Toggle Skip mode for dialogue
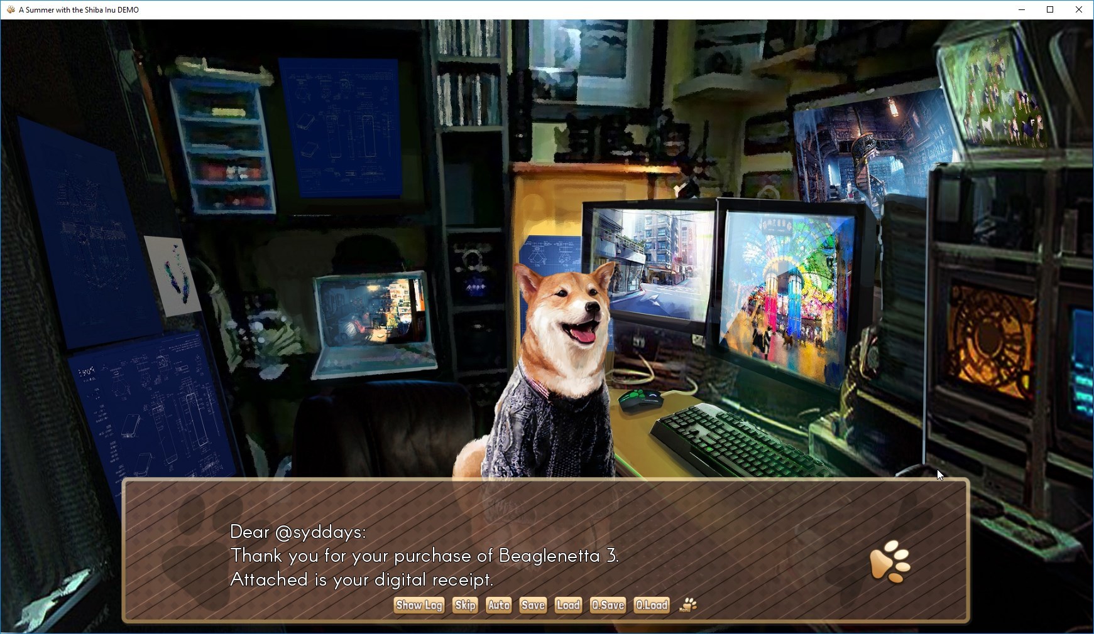1094x634 pixels. click(x=465, y=605)
